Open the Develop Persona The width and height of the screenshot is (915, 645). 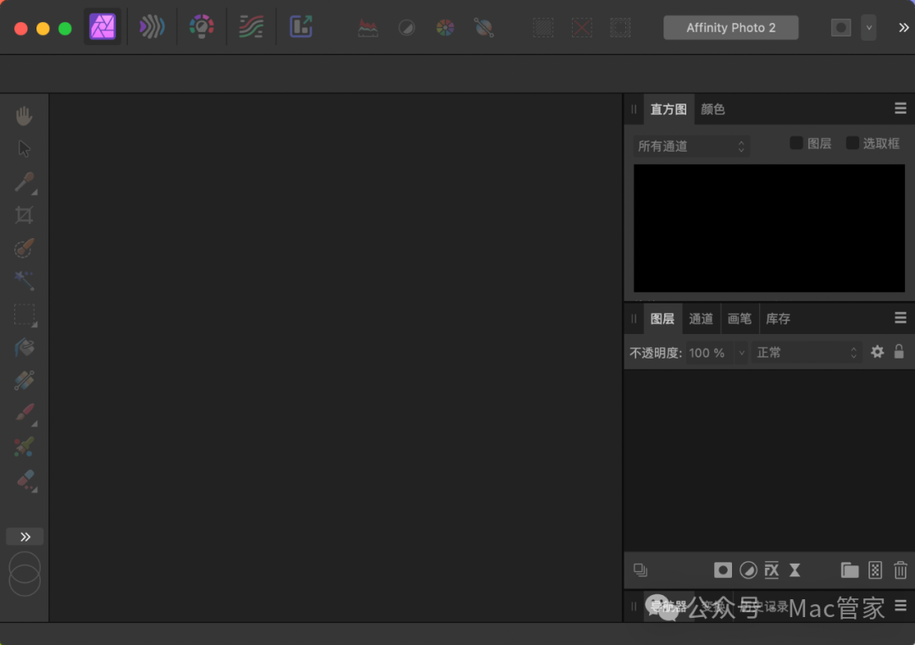pos(201,27)
